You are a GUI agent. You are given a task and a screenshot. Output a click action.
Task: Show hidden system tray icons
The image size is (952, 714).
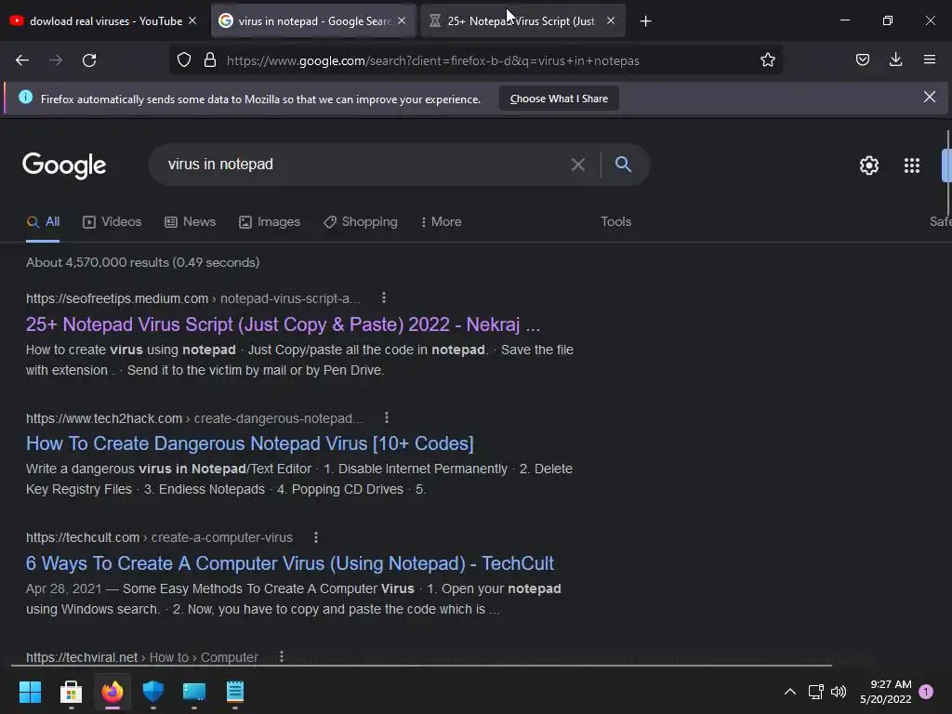(x=790, y=692)
